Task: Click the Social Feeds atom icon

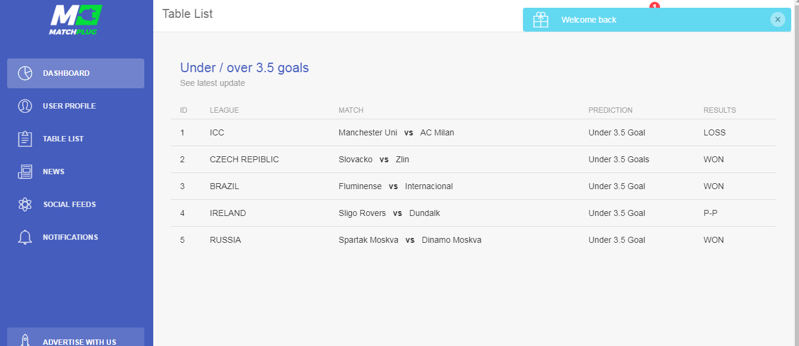Action: click(x=25, y=205)
